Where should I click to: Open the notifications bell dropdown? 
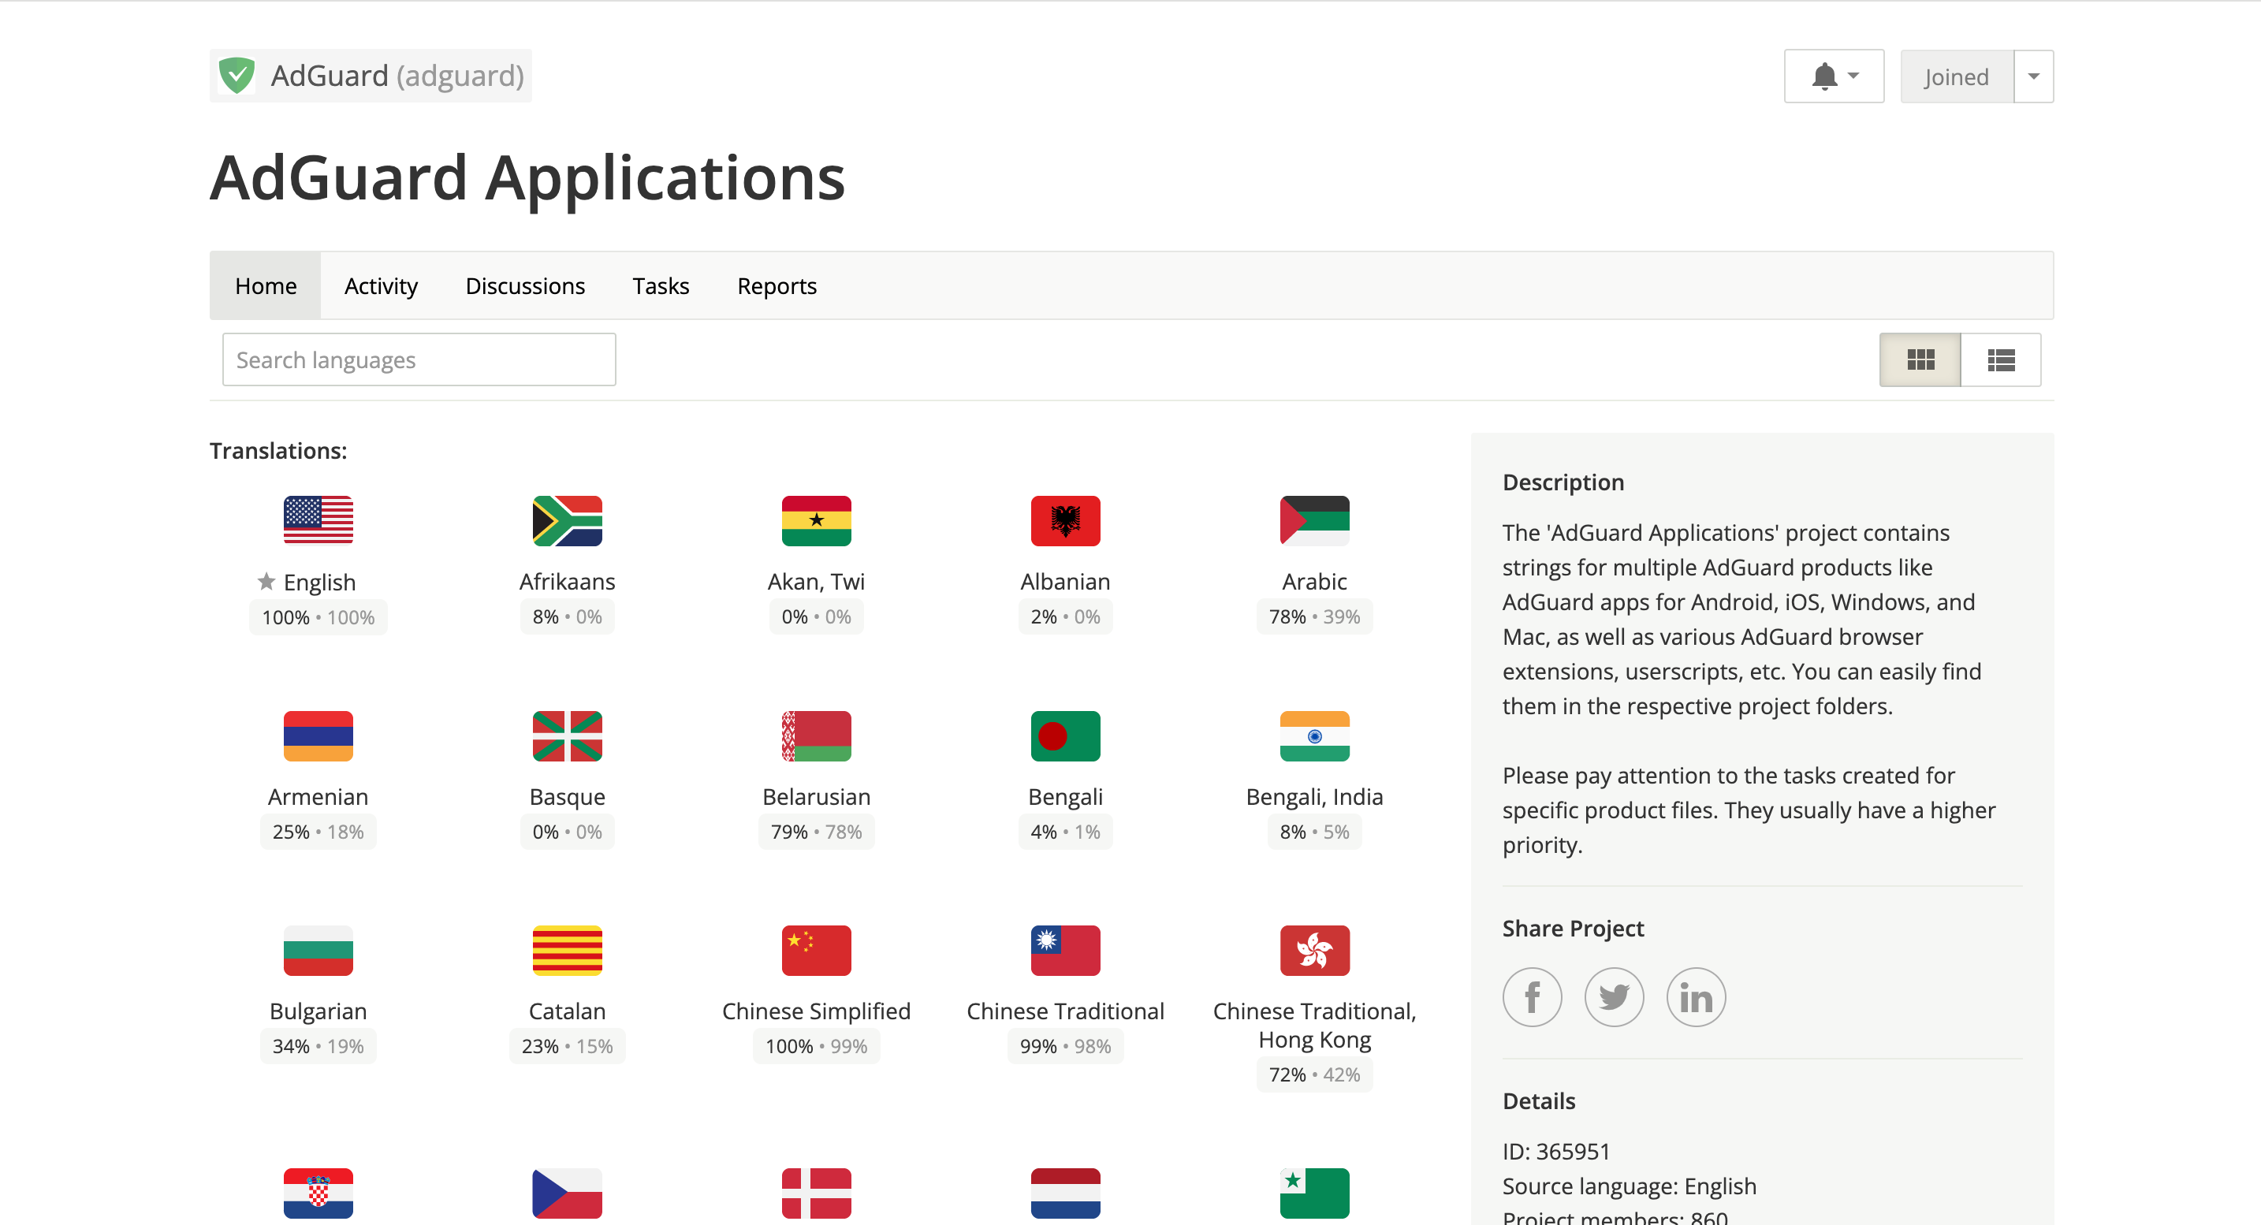tap(1834, 76)
